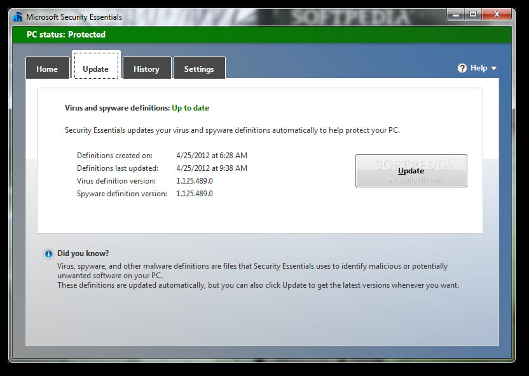Close the Security Essentials window

coord(497,14)
